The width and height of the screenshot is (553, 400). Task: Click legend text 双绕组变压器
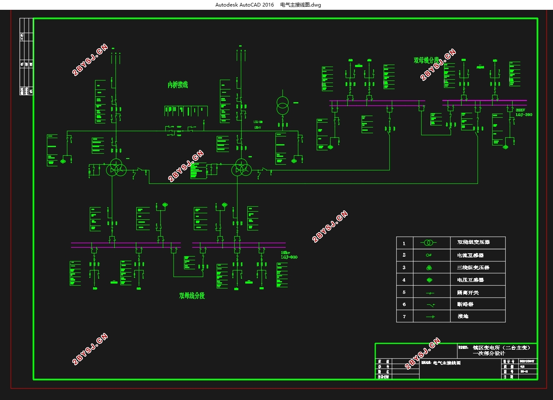(473, 242)
